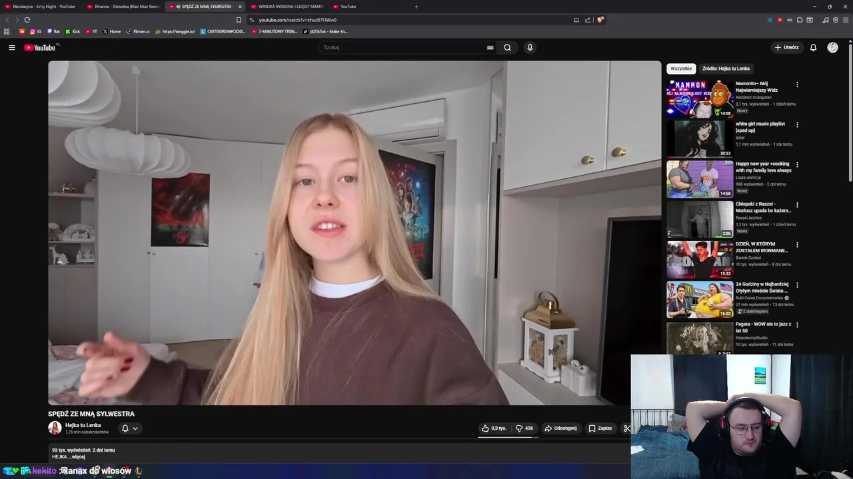
Task: Dislike the video with thumbs down
Action: (x=525, y=428)
